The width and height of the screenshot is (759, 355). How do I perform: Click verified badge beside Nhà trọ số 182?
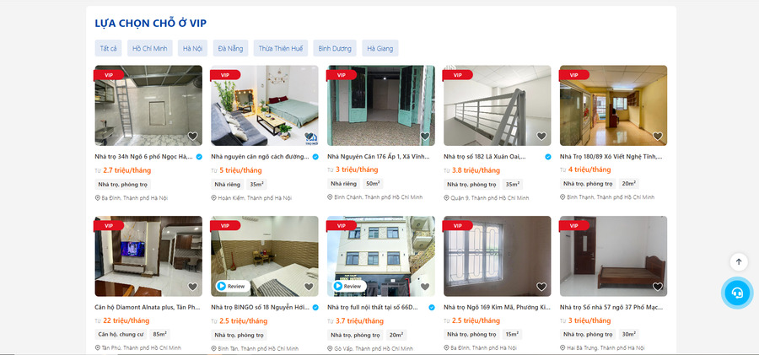point(548,157)
